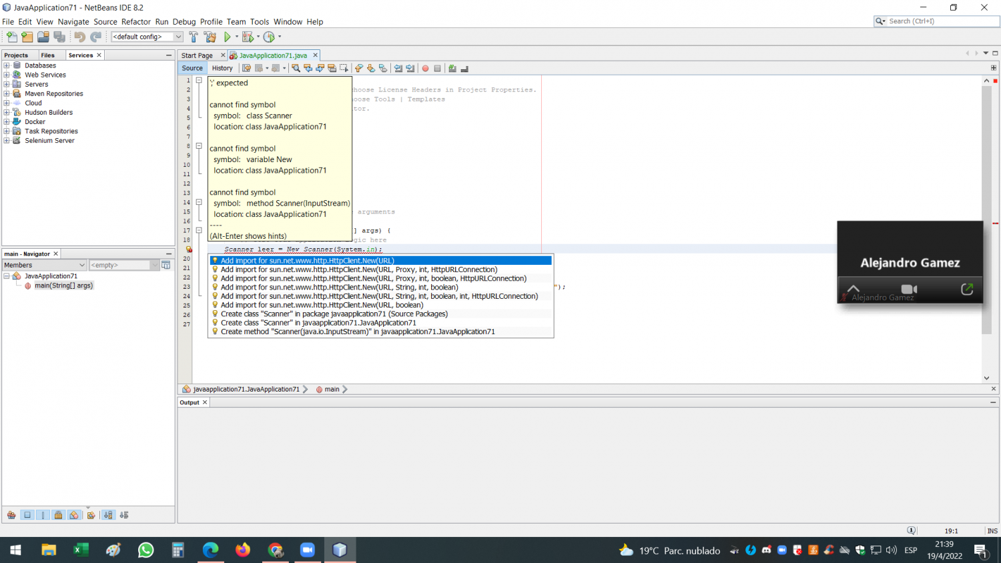
Task: Click the Undo toolbar icon
Action: tap(79, 37)
